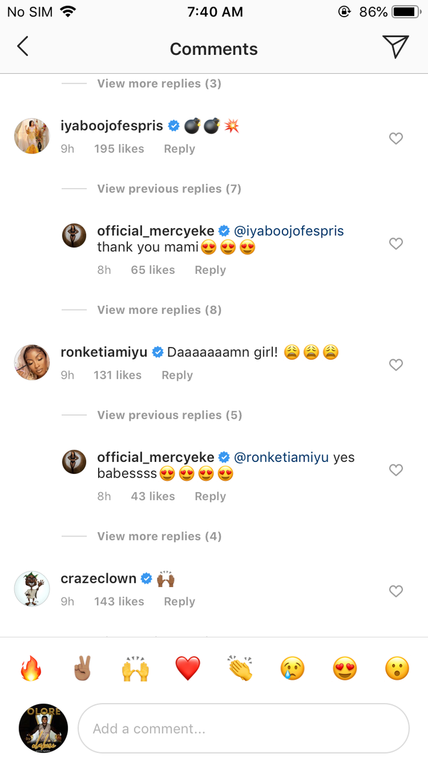Insert the red heart emoji reaction
The height and width of the screenshot is (762, 428).
click(x=187, y=669)
